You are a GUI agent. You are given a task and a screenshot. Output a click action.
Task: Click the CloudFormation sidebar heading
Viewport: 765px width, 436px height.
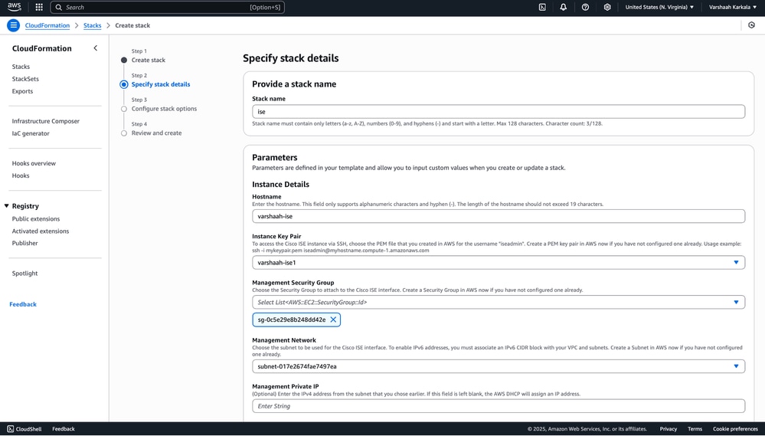42,48
